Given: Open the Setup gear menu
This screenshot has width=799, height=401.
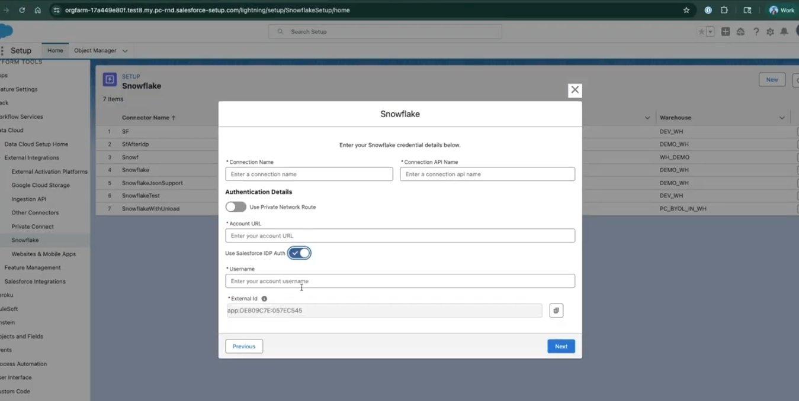Looking at the screenshot, I should pyautogui.click(x=770, y=31).
